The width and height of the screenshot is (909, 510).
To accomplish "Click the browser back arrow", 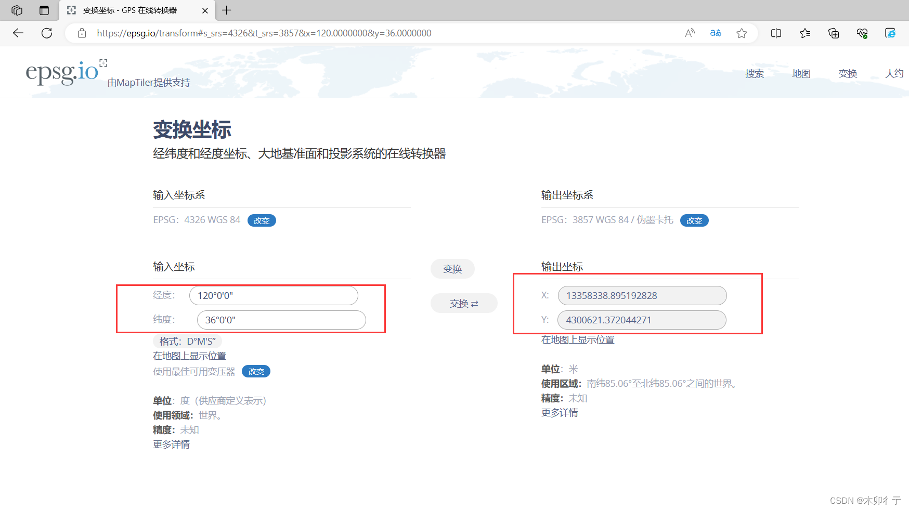I will 18,33.
